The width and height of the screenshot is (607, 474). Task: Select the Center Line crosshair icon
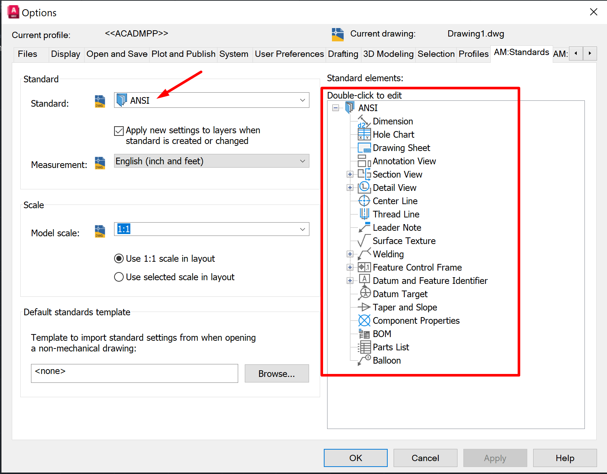pyautogui.click(x=364, y=201)
